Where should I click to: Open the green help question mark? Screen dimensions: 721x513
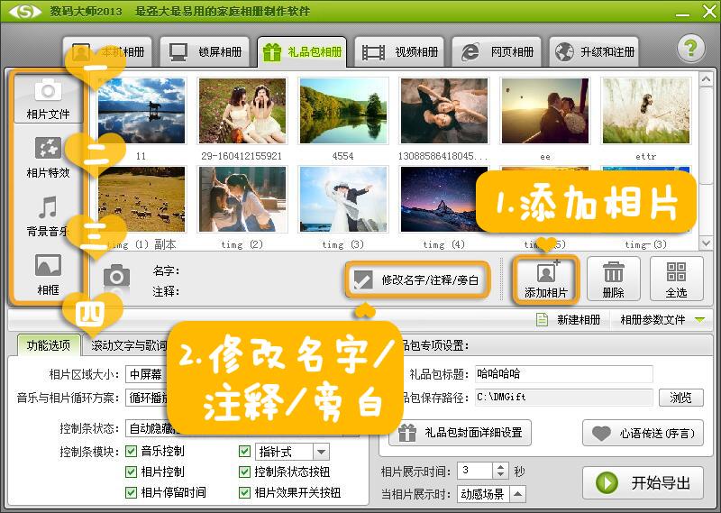click(x=690, y=49)
